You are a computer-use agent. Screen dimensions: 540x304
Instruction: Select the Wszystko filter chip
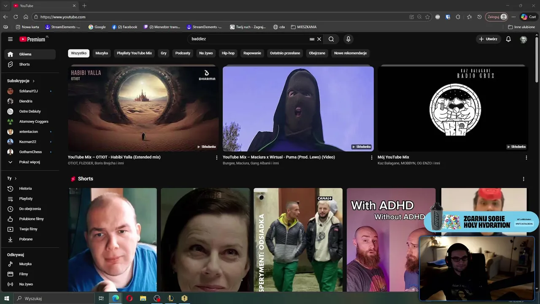78,53
